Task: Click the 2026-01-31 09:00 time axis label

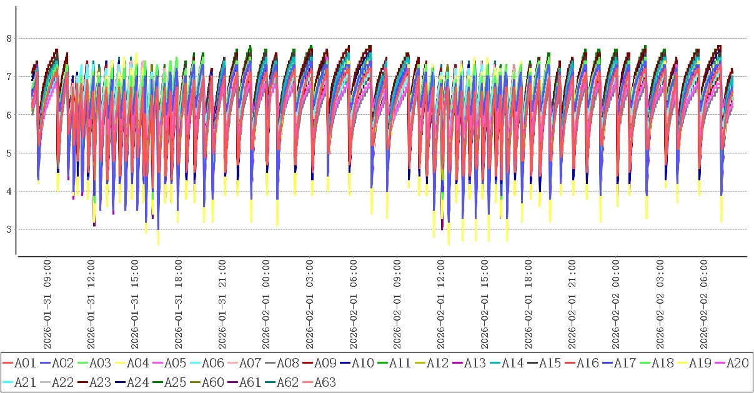Action: point(47,305)
